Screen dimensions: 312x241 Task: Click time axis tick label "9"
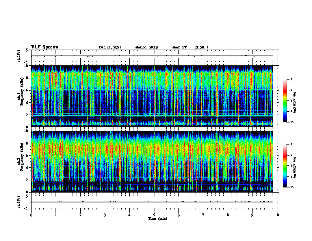point(252,215)
